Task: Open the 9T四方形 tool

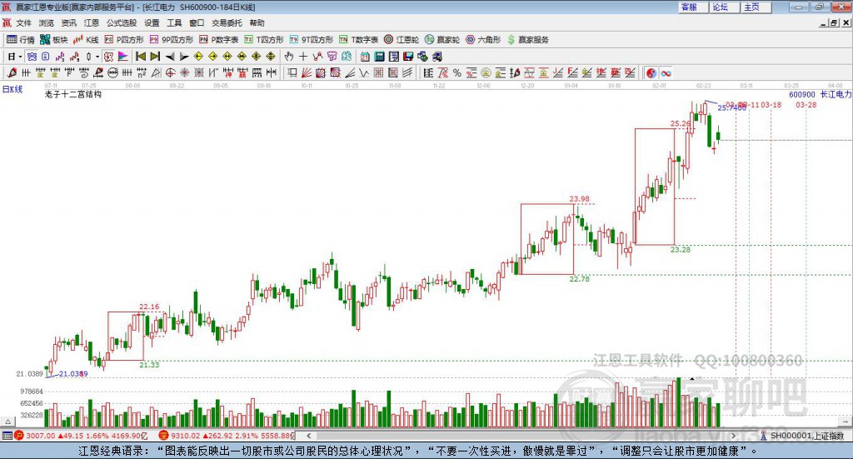Action: [312, 40]
